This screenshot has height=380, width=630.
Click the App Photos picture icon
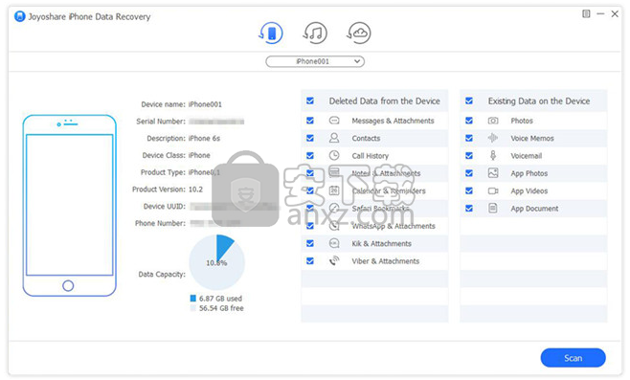[493, 173]
